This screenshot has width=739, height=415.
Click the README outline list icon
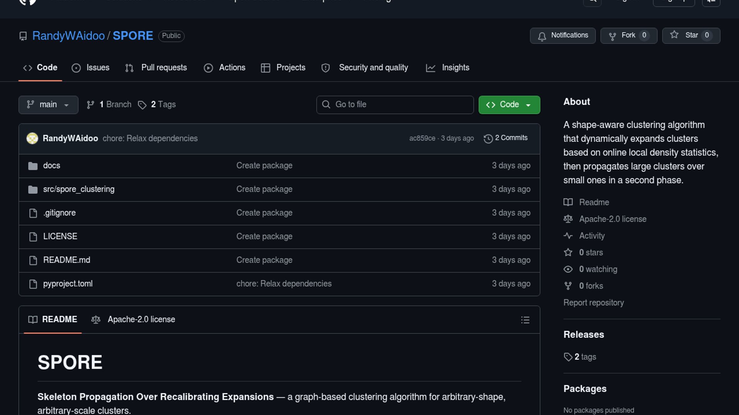click(x=525, y=320)
